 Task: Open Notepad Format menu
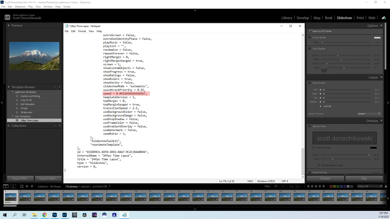click(82, 31)
